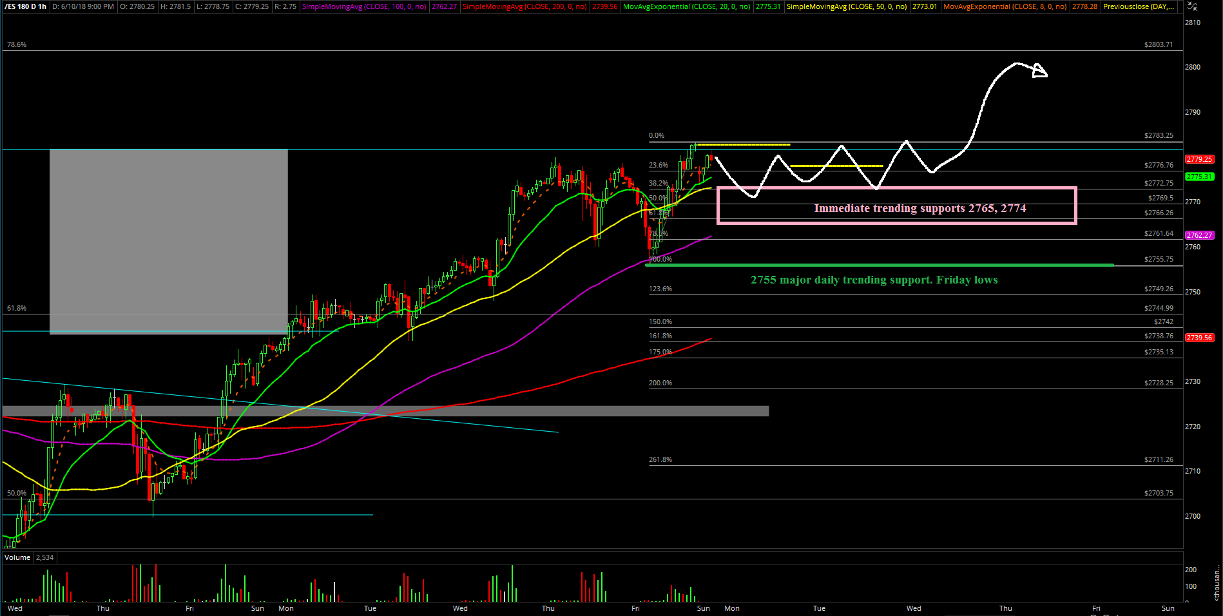Click the L: 2778.75 low value
This screenshot has width=1223, height=616.
coord(213,6)
